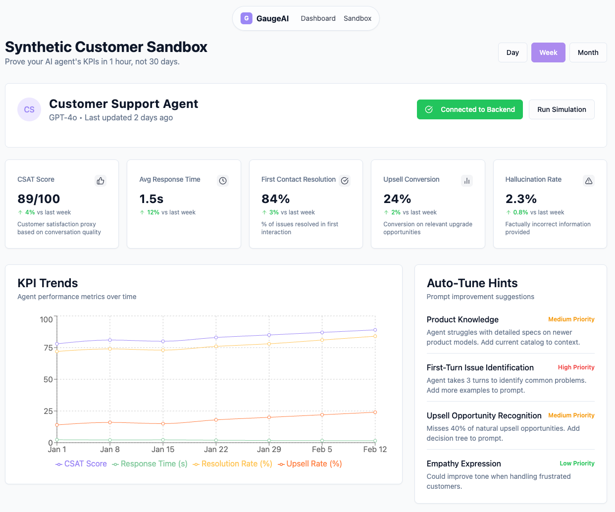The image size is (615, 512).
Task: Select the Day time range
Action: [x=512, y=52]
